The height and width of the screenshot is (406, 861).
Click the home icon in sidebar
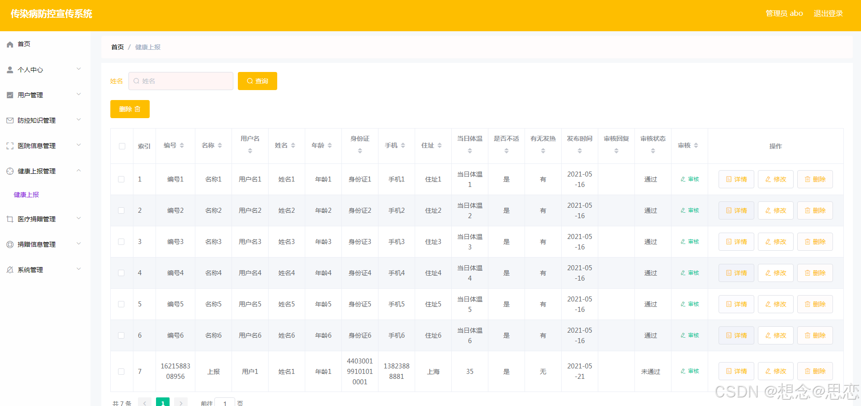(x=10, y=44)
